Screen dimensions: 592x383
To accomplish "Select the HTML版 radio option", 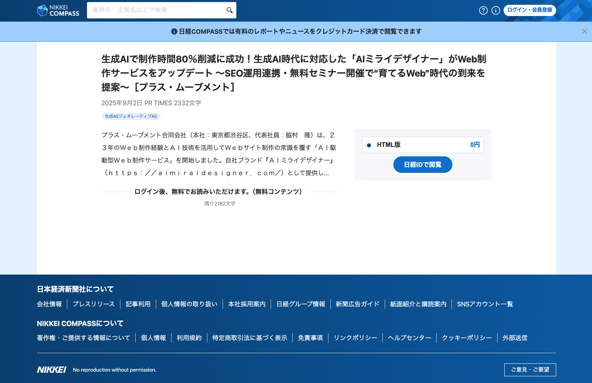I will [x=369, y=145].
